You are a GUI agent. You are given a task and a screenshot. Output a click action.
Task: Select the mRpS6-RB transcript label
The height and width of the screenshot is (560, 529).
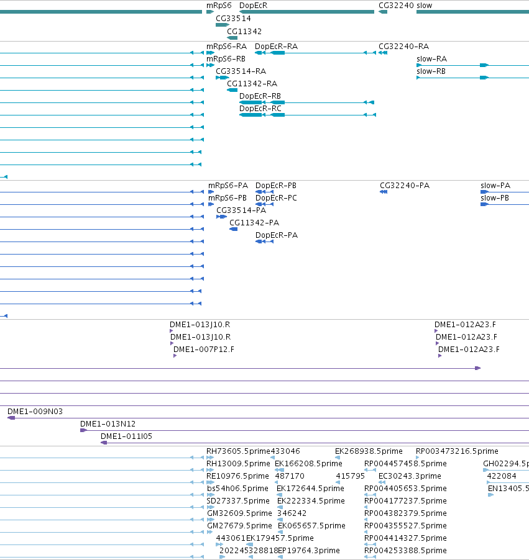(226, 58)
